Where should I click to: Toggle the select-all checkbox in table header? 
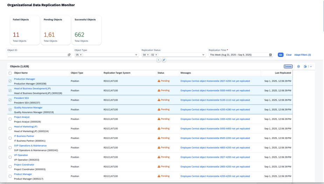click(10, 73)
